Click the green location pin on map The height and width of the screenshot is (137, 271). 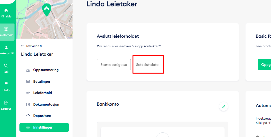click(x=46, y=10)
